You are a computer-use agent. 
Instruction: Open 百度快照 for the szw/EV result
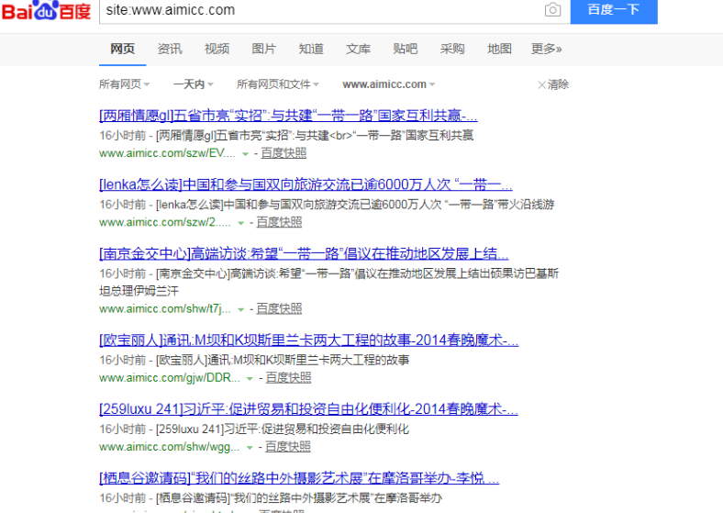[284, 153]
